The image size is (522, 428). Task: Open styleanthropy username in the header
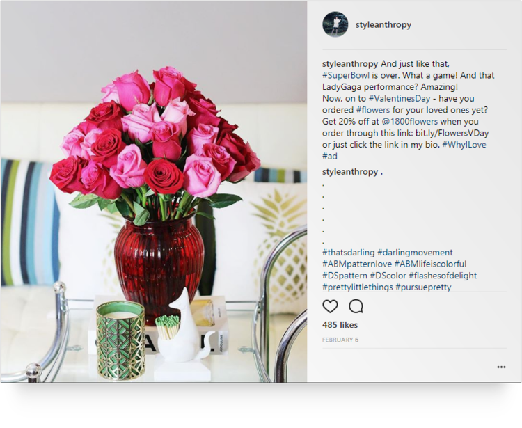tap(383, 24)
